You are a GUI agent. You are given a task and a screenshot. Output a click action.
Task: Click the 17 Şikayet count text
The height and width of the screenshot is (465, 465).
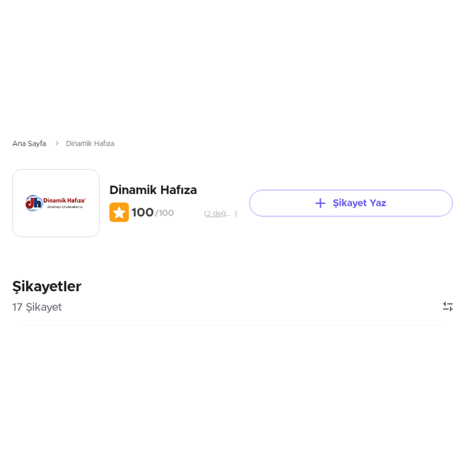click(37, 307)
